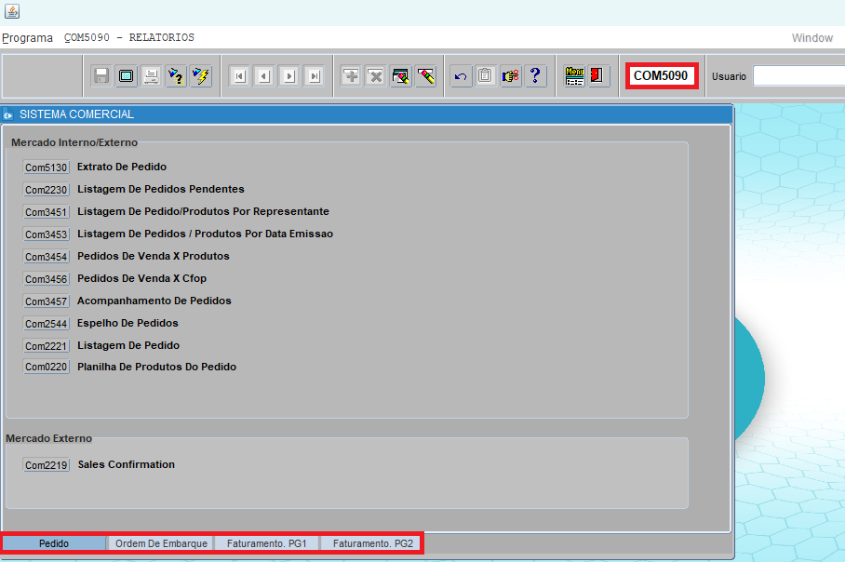The image size is (845, 562).
Task: Click the Com3457 Acompanhamento De Pedidos button
Action: (x=47, y=301)
